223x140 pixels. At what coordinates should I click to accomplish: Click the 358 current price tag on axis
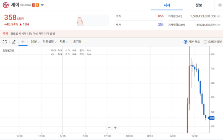[x=211, y=118]
